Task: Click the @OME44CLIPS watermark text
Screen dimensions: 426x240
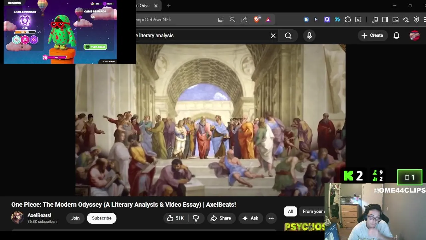Action: 399,190
